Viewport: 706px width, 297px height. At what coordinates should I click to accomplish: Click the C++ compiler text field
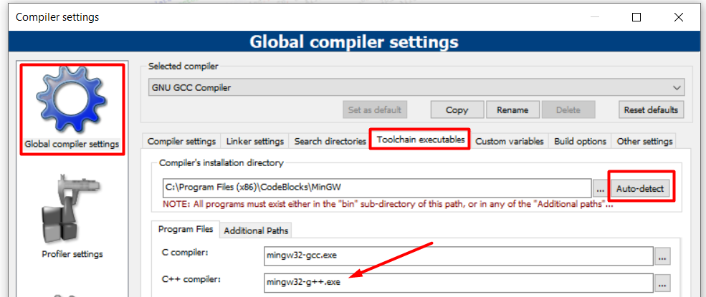pyautogui.click(x=459, y=282)
